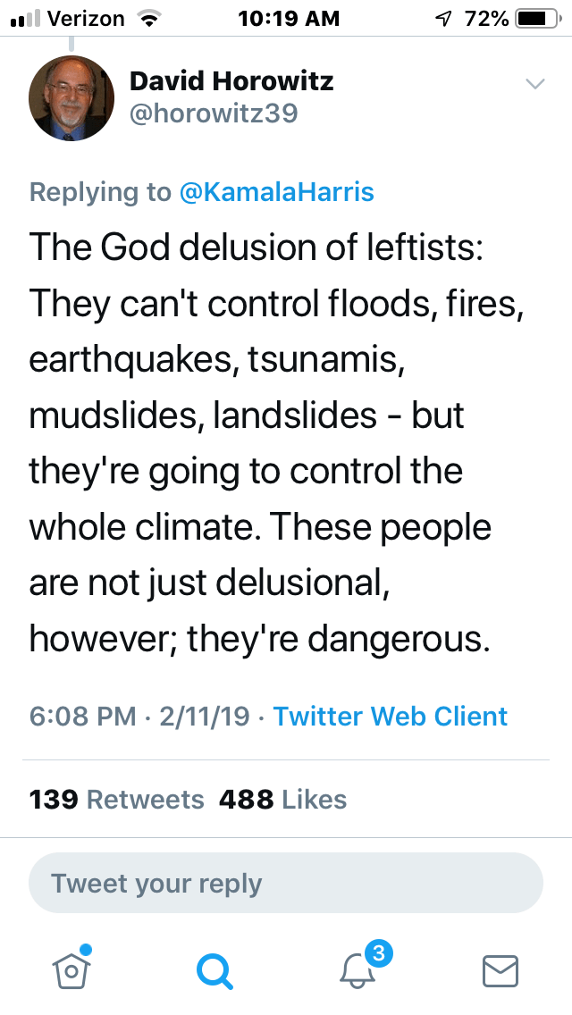
Task: View the 488 Likes list
Action: tap(282, 799)
